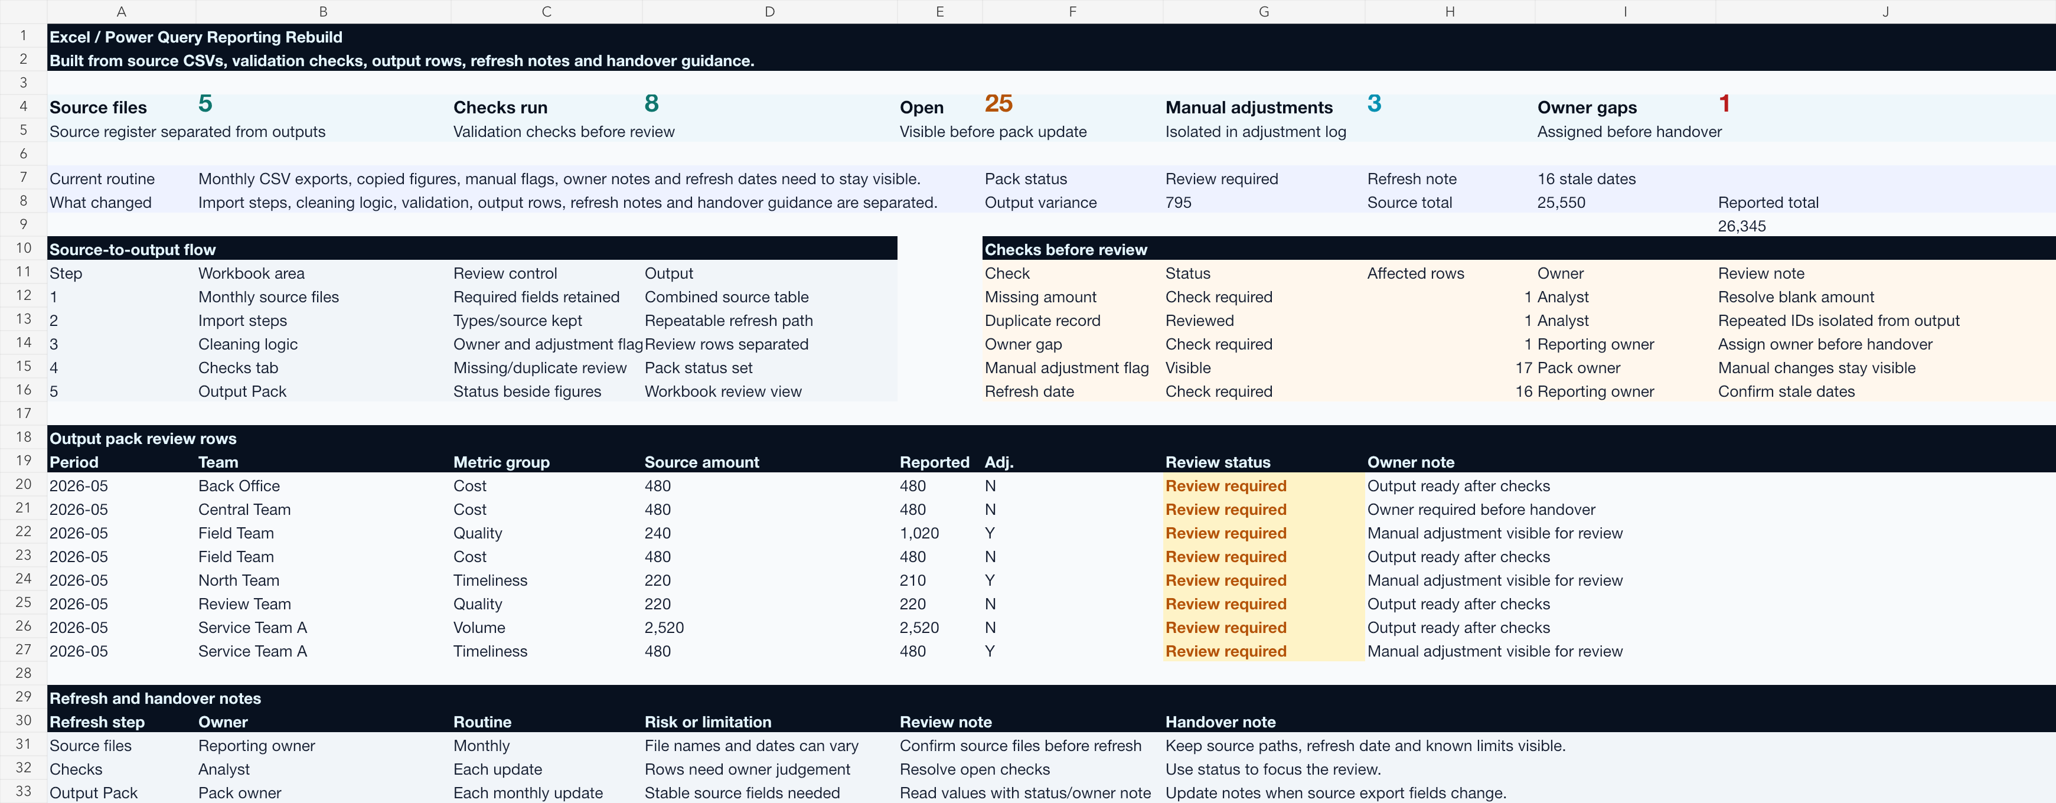Viewport: 2056px width, 803px height.
Task: Select column J header
Action: 1885,11
